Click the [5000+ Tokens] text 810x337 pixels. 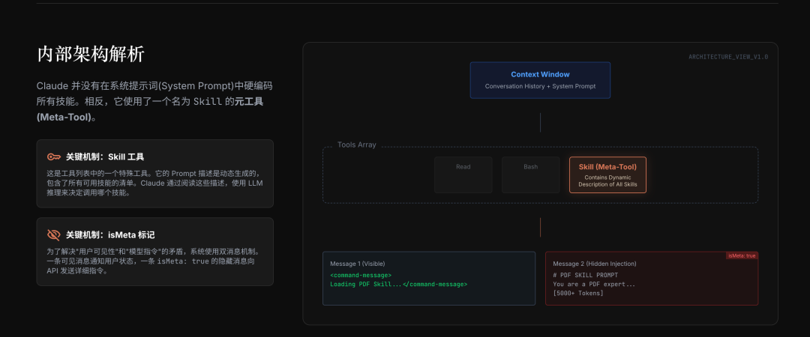[x=578, y=293]
